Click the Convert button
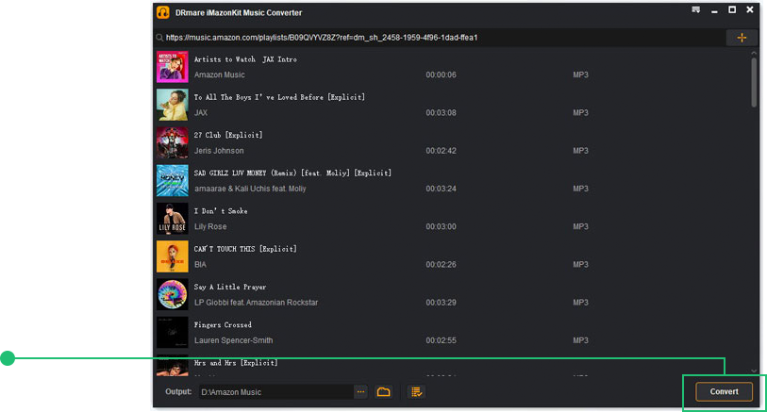Viewport: 767px width, 412px height. click(x=724, y=391)
